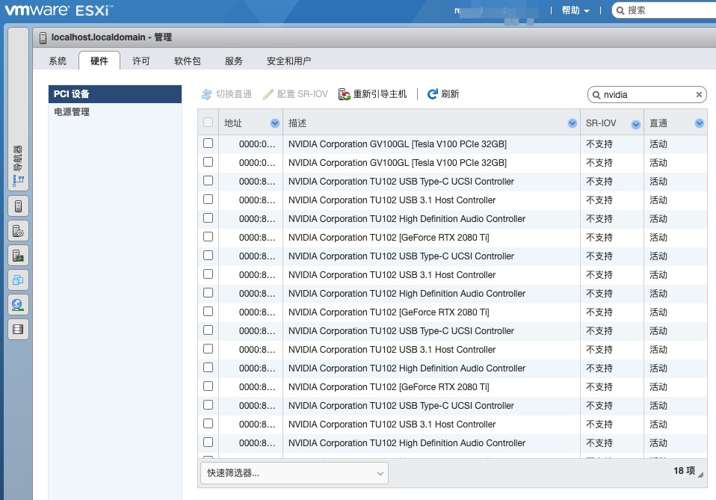Check the first TU102 USB Type-C UCSI row

pos(209,181)
